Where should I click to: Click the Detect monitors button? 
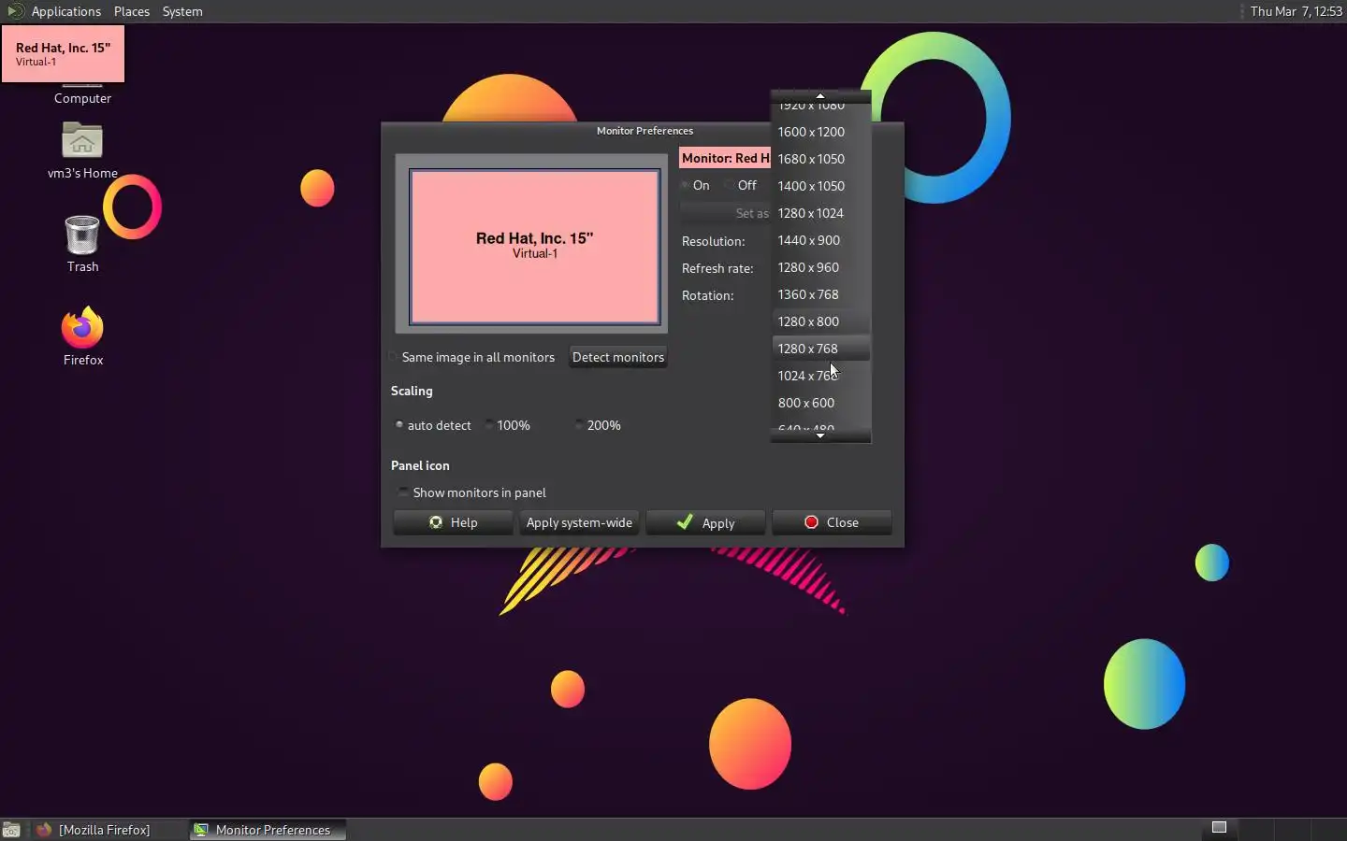tap(618, 357)
